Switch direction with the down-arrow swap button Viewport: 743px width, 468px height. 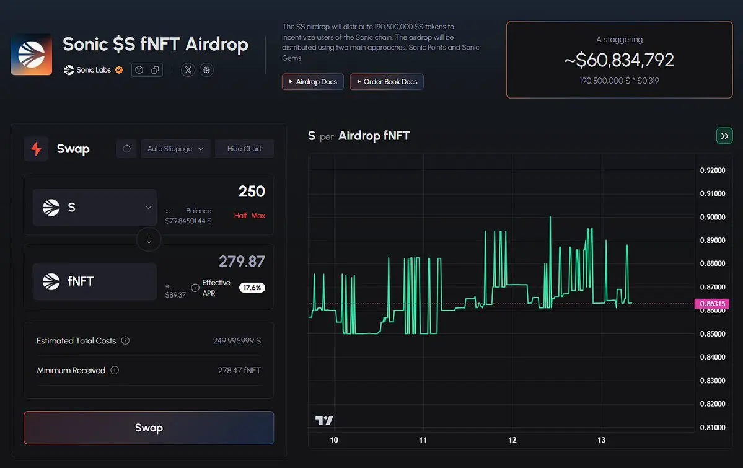[x=149, y=239]
